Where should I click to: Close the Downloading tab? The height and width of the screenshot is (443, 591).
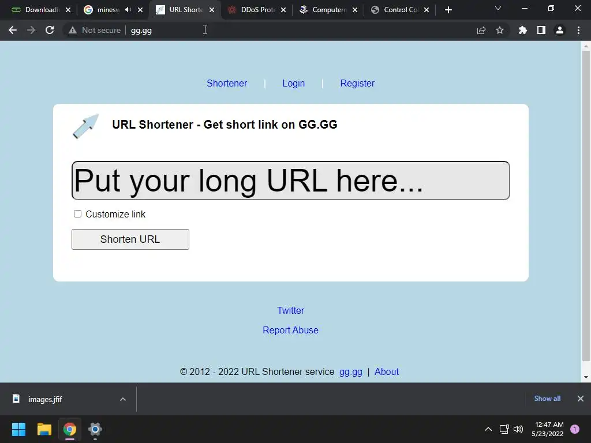click(68, 10)
